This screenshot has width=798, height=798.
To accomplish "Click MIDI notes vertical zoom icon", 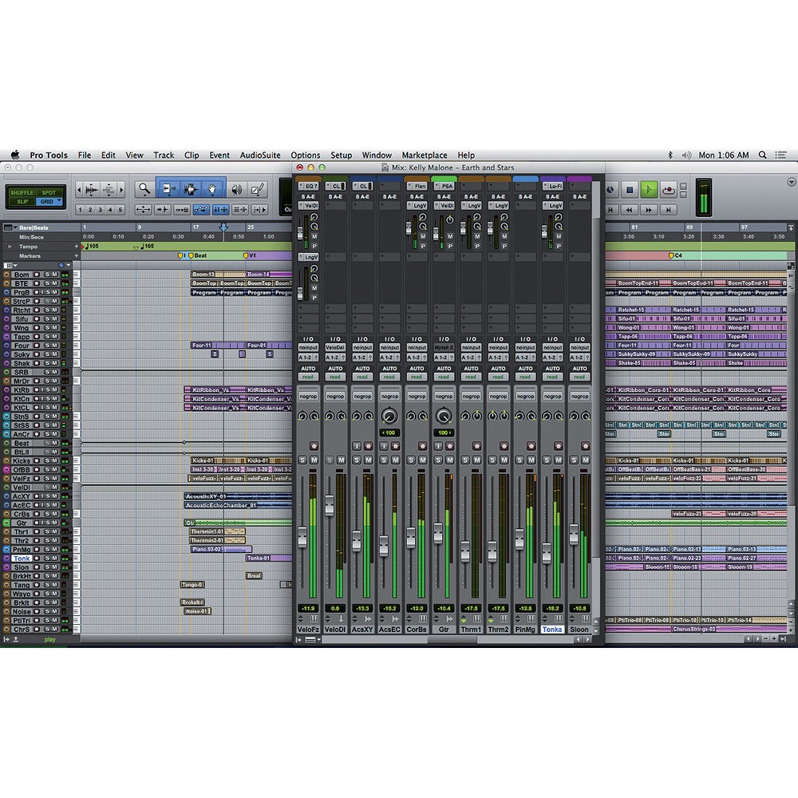I will pos(109,190).
